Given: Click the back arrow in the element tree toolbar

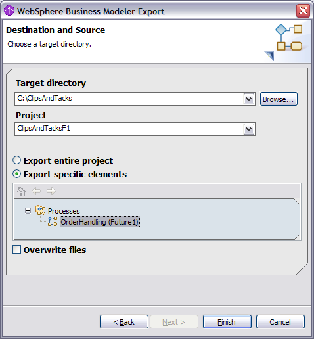Looking at the screenshot, I should tap(36, 191).
